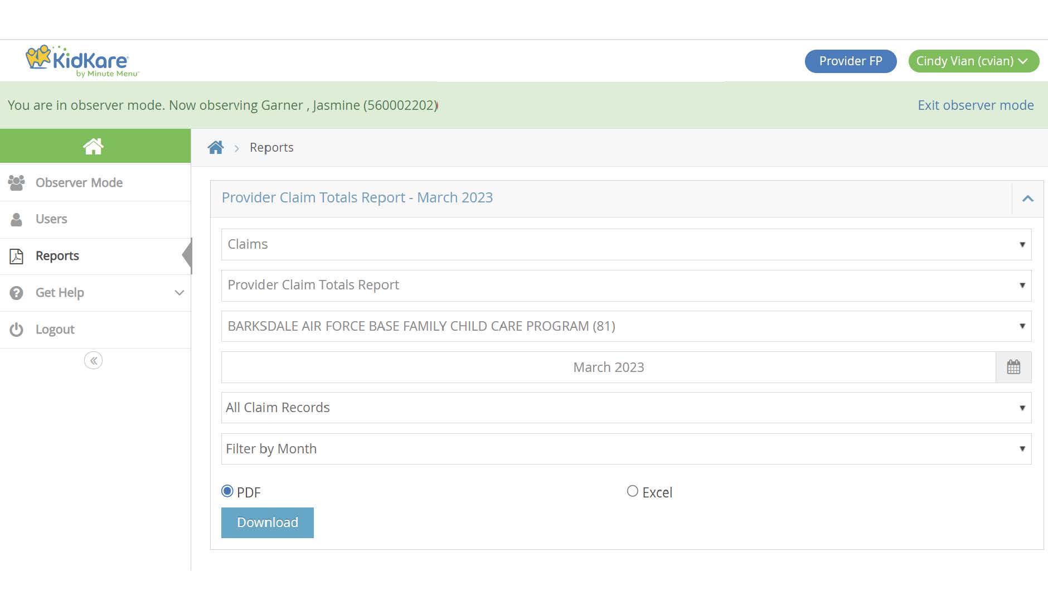The image size is (1048, 590).
Task: Click the observer mode status message
Action: tap(223, 105)
